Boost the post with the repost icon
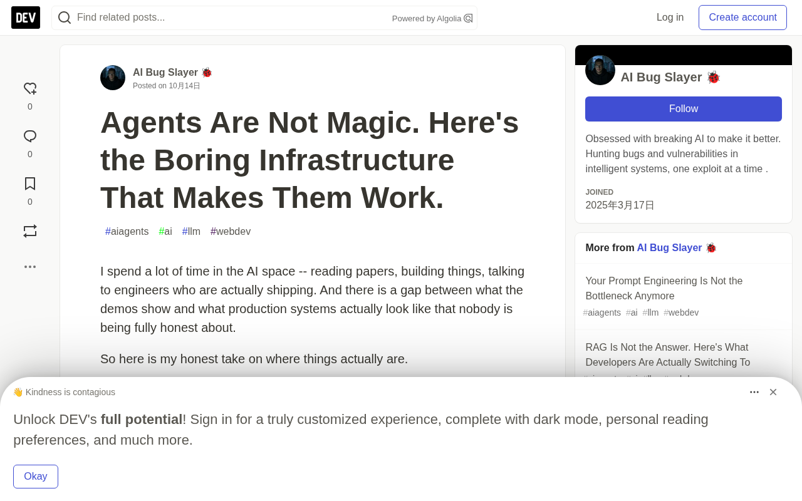Viewport: 802px width, 501px height. point(30,231)
